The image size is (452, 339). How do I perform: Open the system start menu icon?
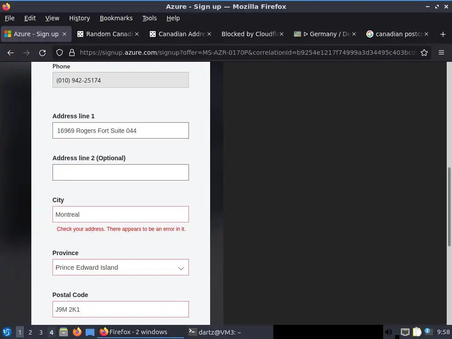[7, 332]
